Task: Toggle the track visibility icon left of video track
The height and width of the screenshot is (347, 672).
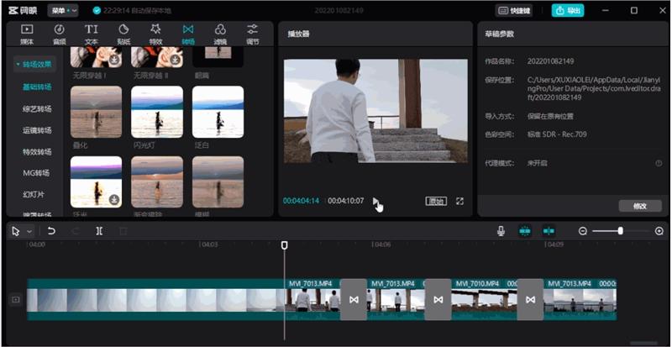Action: click(16, 300)
